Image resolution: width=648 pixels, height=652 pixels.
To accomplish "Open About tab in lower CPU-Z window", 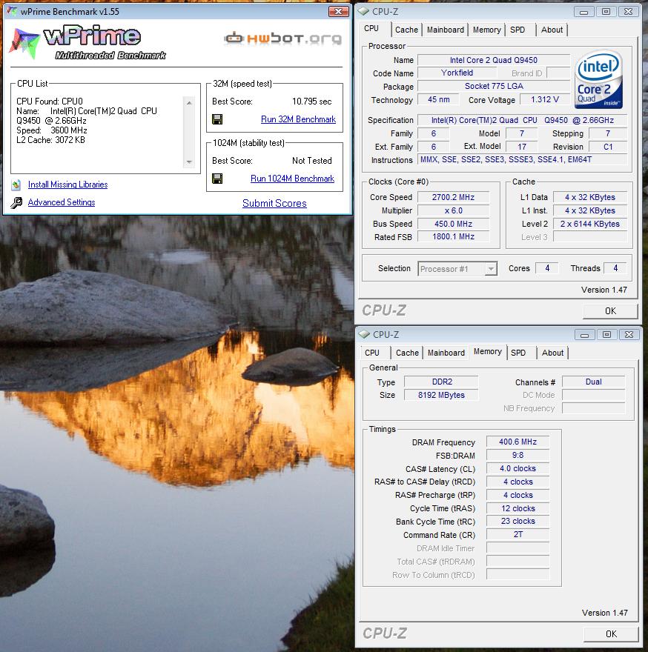I will (x=552, y=353).
